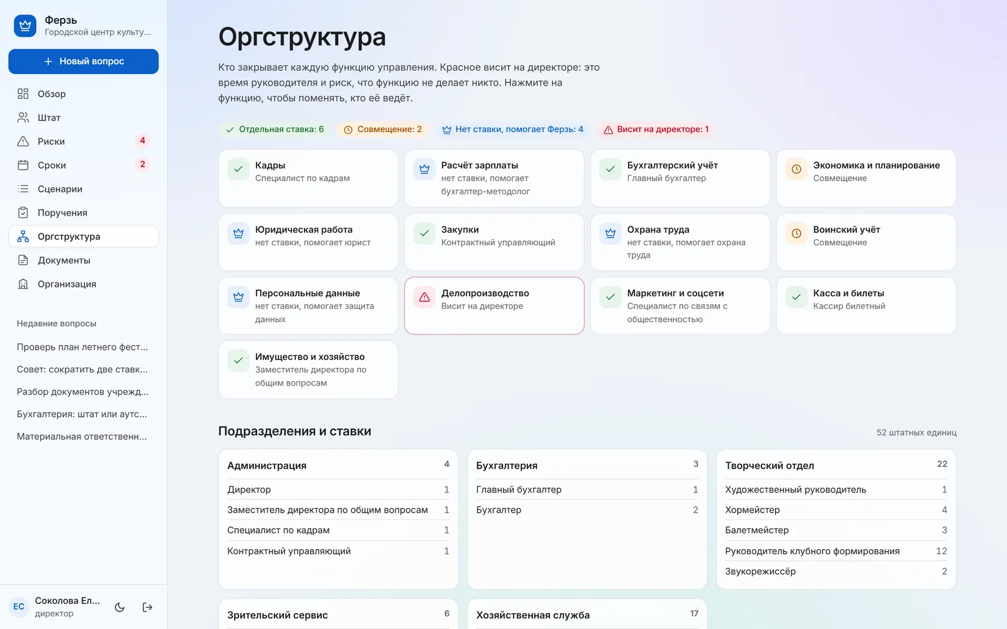Click the Организация building icon
This screenshot has height=629, width=1007.
23,284
